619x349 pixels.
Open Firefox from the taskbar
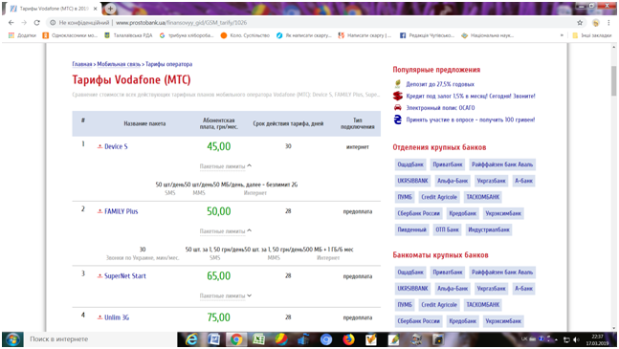tap(348, 339)
